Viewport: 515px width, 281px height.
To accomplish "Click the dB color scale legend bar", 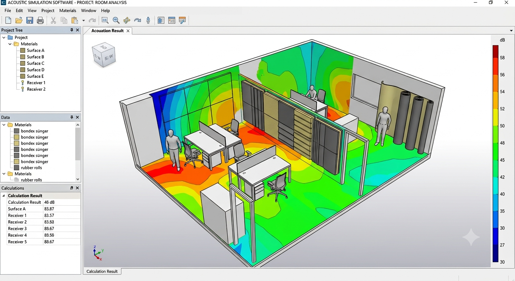I will click(x=496, y=154).
